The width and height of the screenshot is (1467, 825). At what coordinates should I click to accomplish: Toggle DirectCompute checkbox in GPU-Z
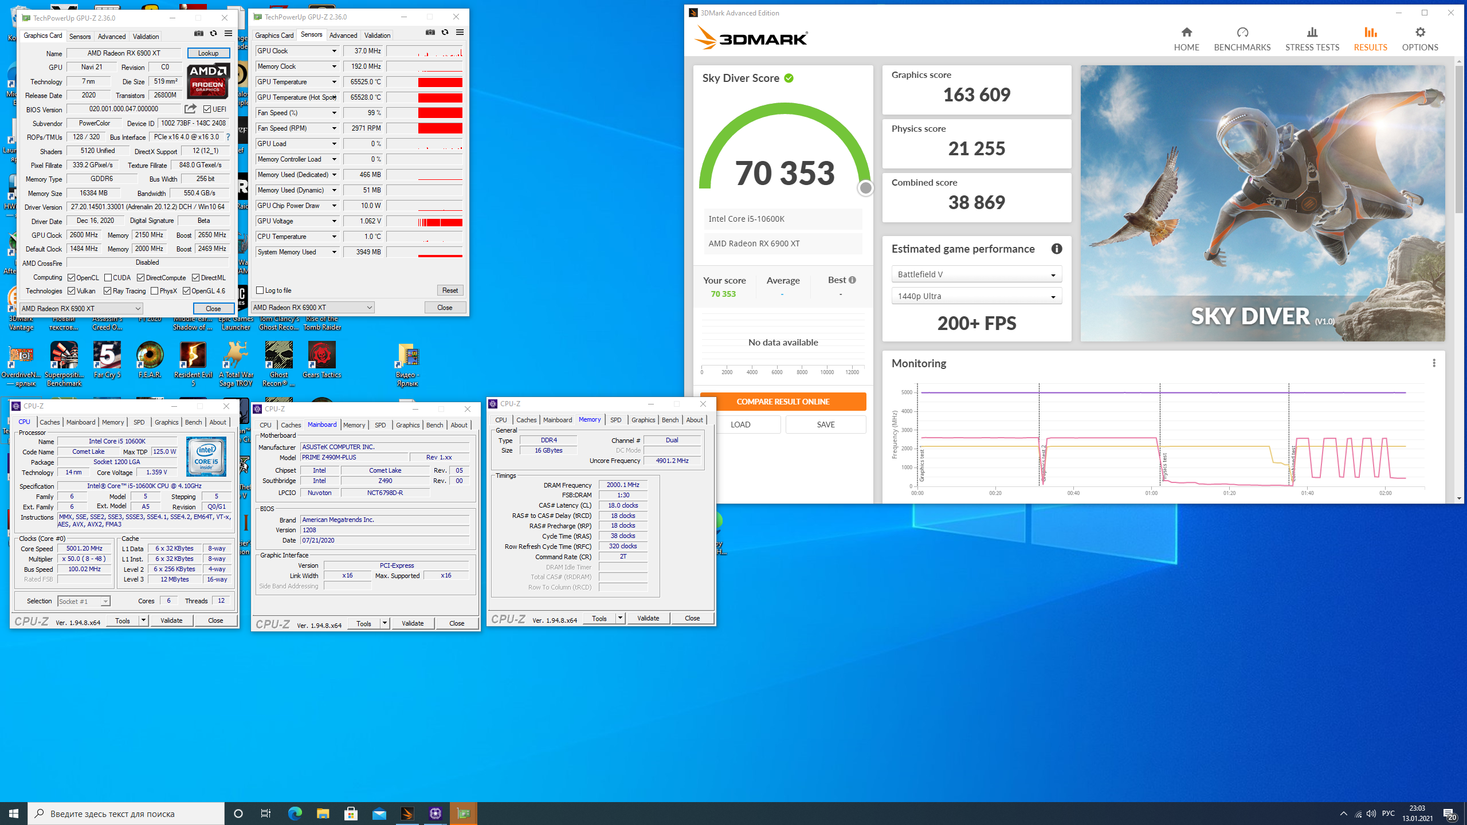pos(140,278)
